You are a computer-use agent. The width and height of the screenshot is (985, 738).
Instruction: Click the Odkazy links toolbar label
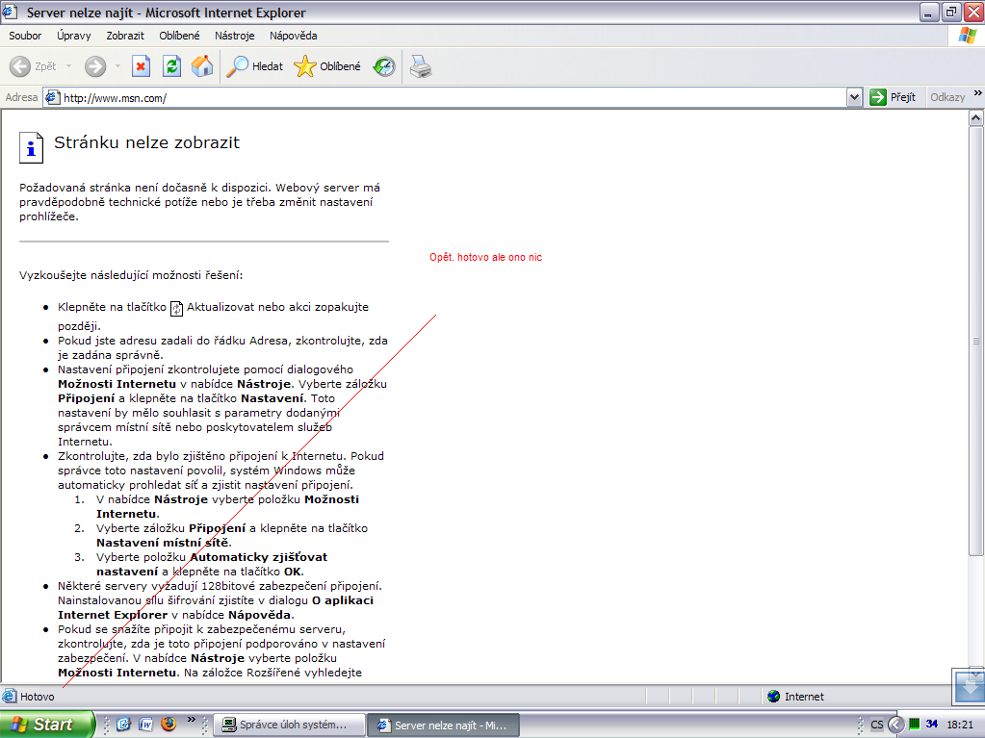click(947, 97)
